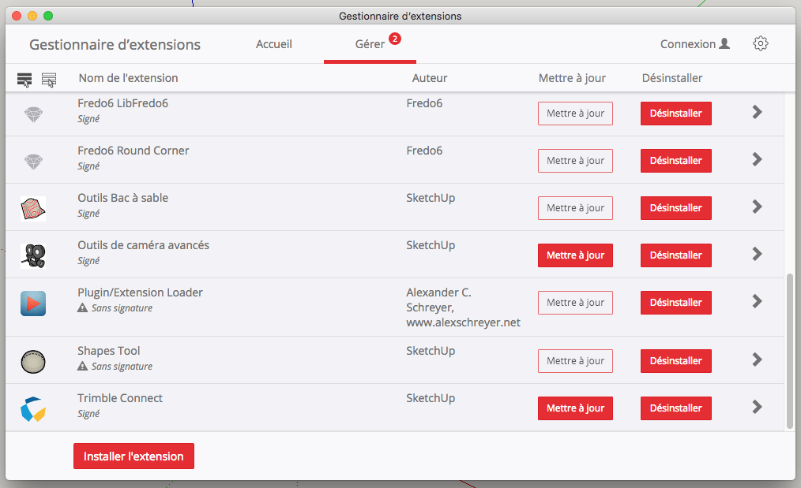Expand details for Outils de caméra avancés

(757, 254)
